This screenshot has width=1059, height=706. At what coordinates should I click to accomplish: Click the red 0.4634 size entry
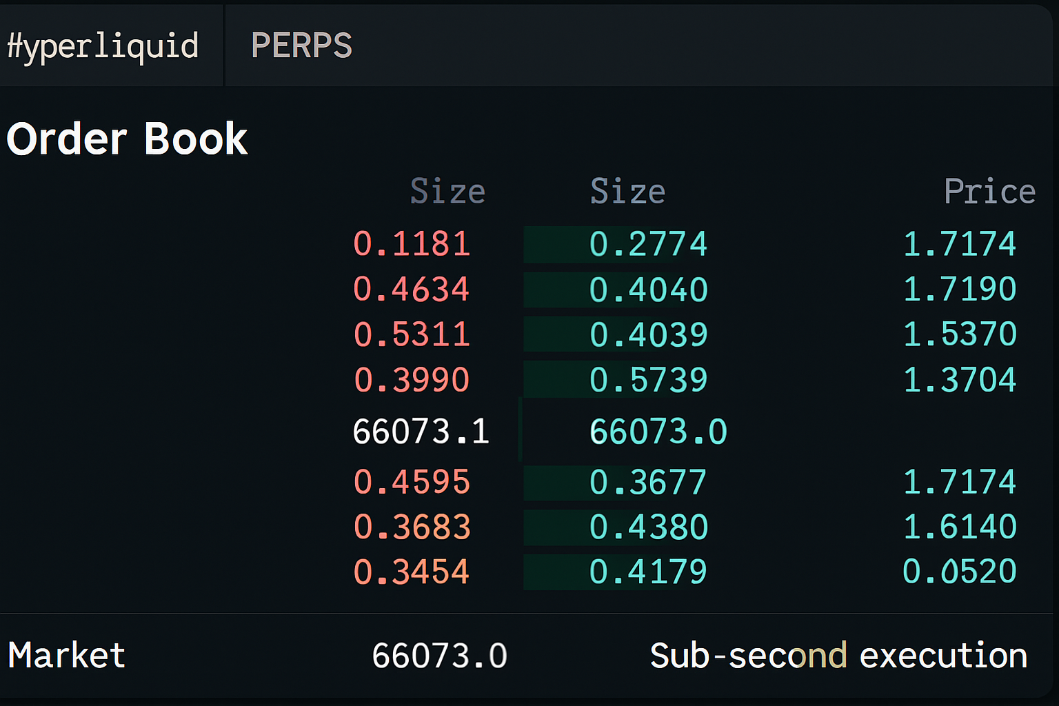click(x=412, y=289)
